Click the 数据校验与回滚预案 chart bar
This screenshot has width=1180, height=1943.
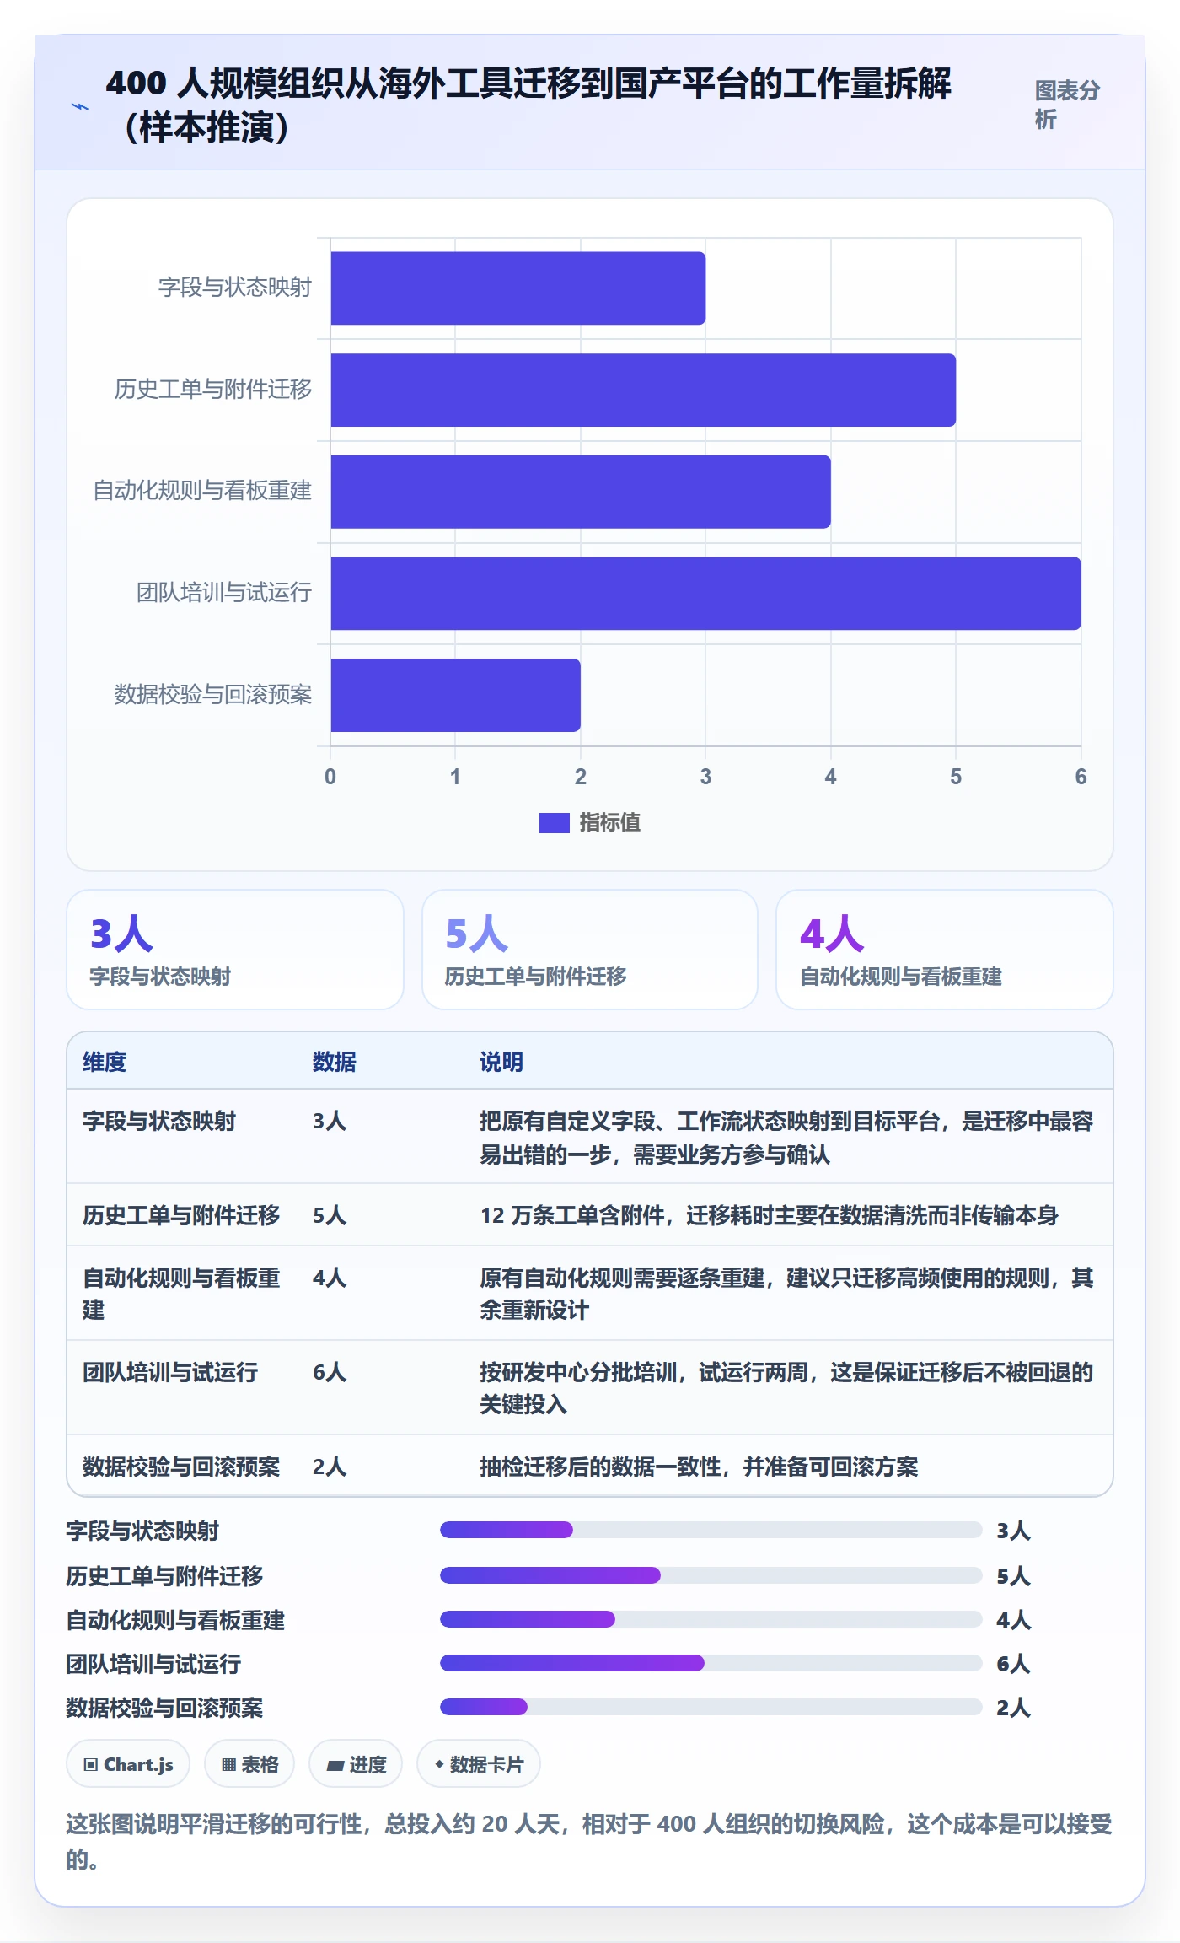point(455,695)
